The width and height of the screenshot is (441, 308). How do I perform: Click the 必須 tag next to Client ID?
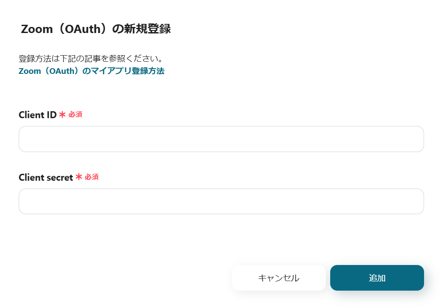point(75,115)
